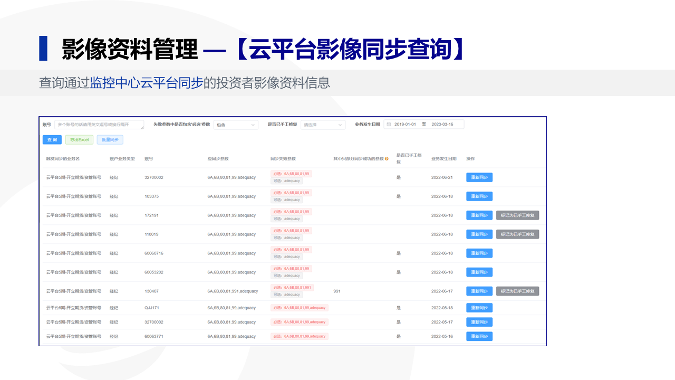675x380 pixels.
Task: Click 重新同步 for account 103375
Action: [x=479, y=196]
